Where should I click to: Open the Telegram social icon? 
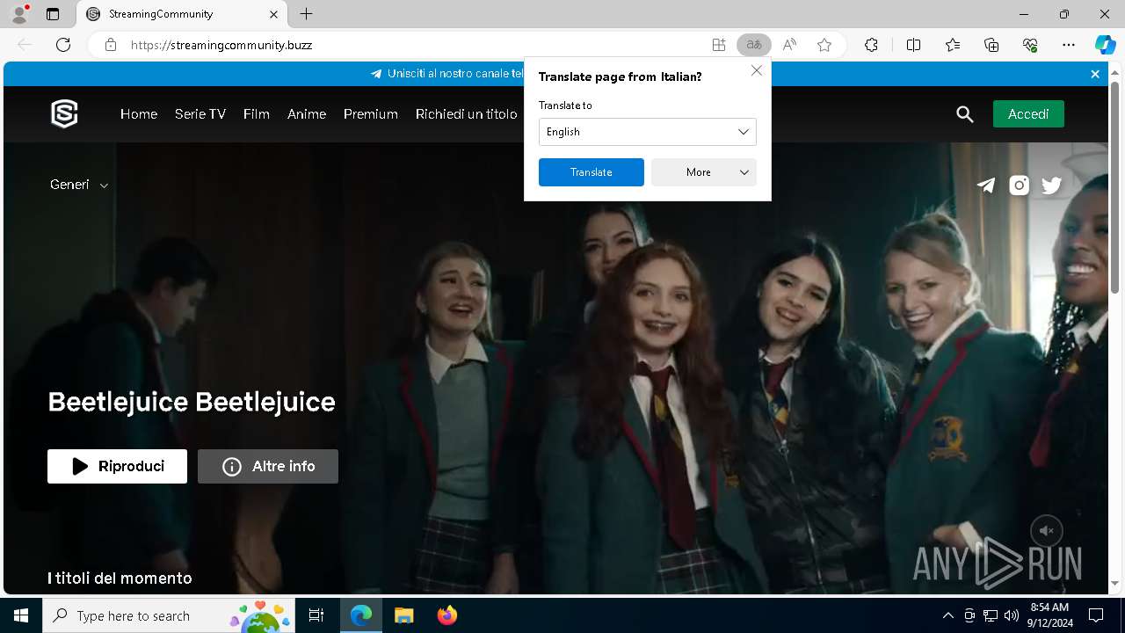[x=986, y=186]
